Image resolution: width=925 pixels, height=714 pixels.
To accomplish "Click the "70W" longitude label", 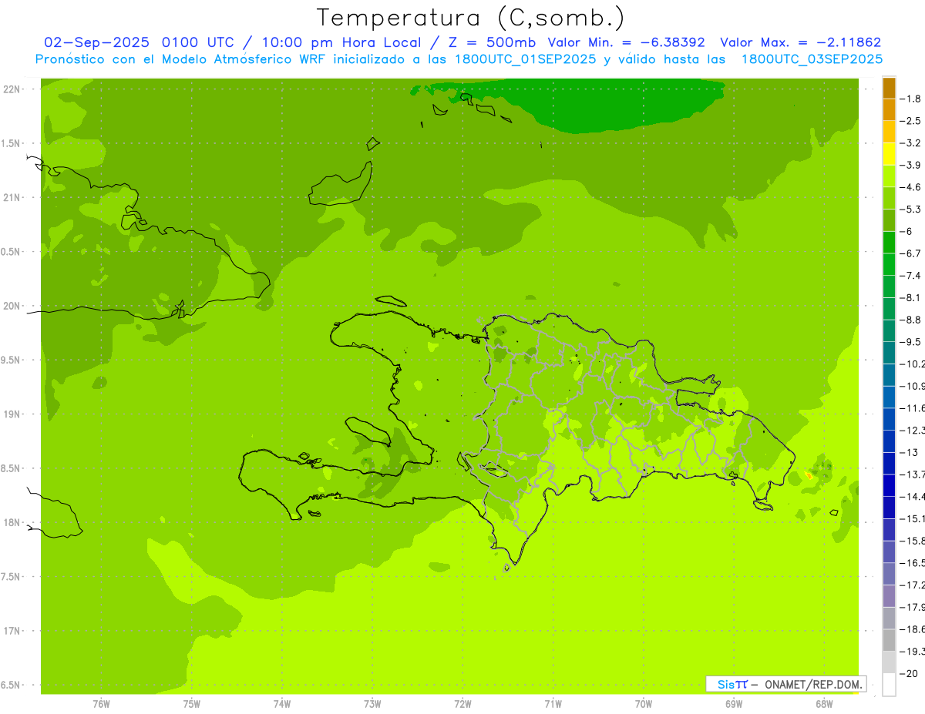I will pyautogui.click(x=644, y=704).
